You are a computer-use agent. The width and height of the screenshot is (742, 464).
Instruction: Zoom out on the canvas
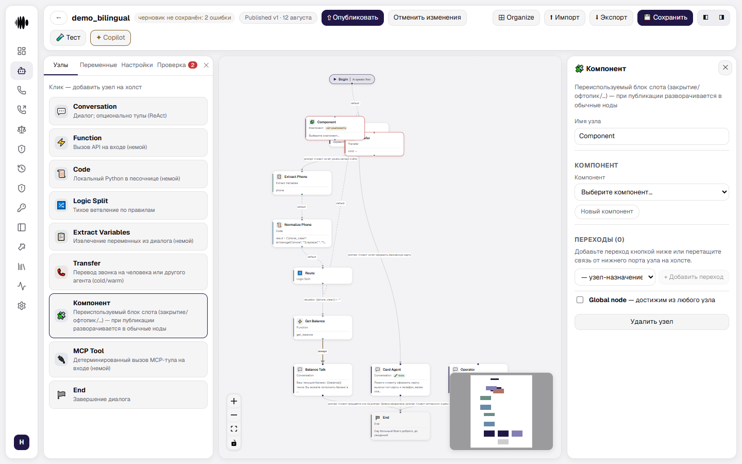tap(234, 415)
